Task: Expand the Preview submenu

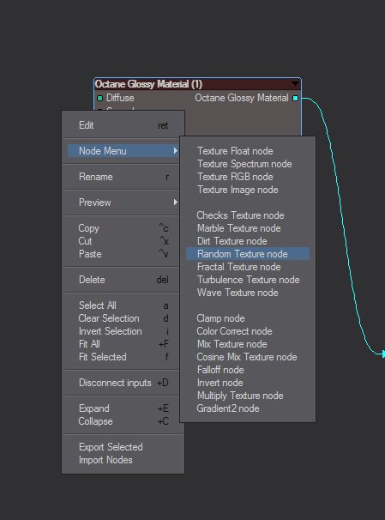Action: (123, 203)
